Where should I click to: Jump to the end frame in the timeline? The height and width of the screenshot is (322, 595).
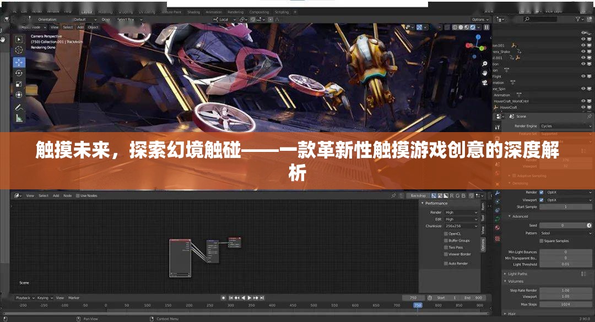click(262, 298)
